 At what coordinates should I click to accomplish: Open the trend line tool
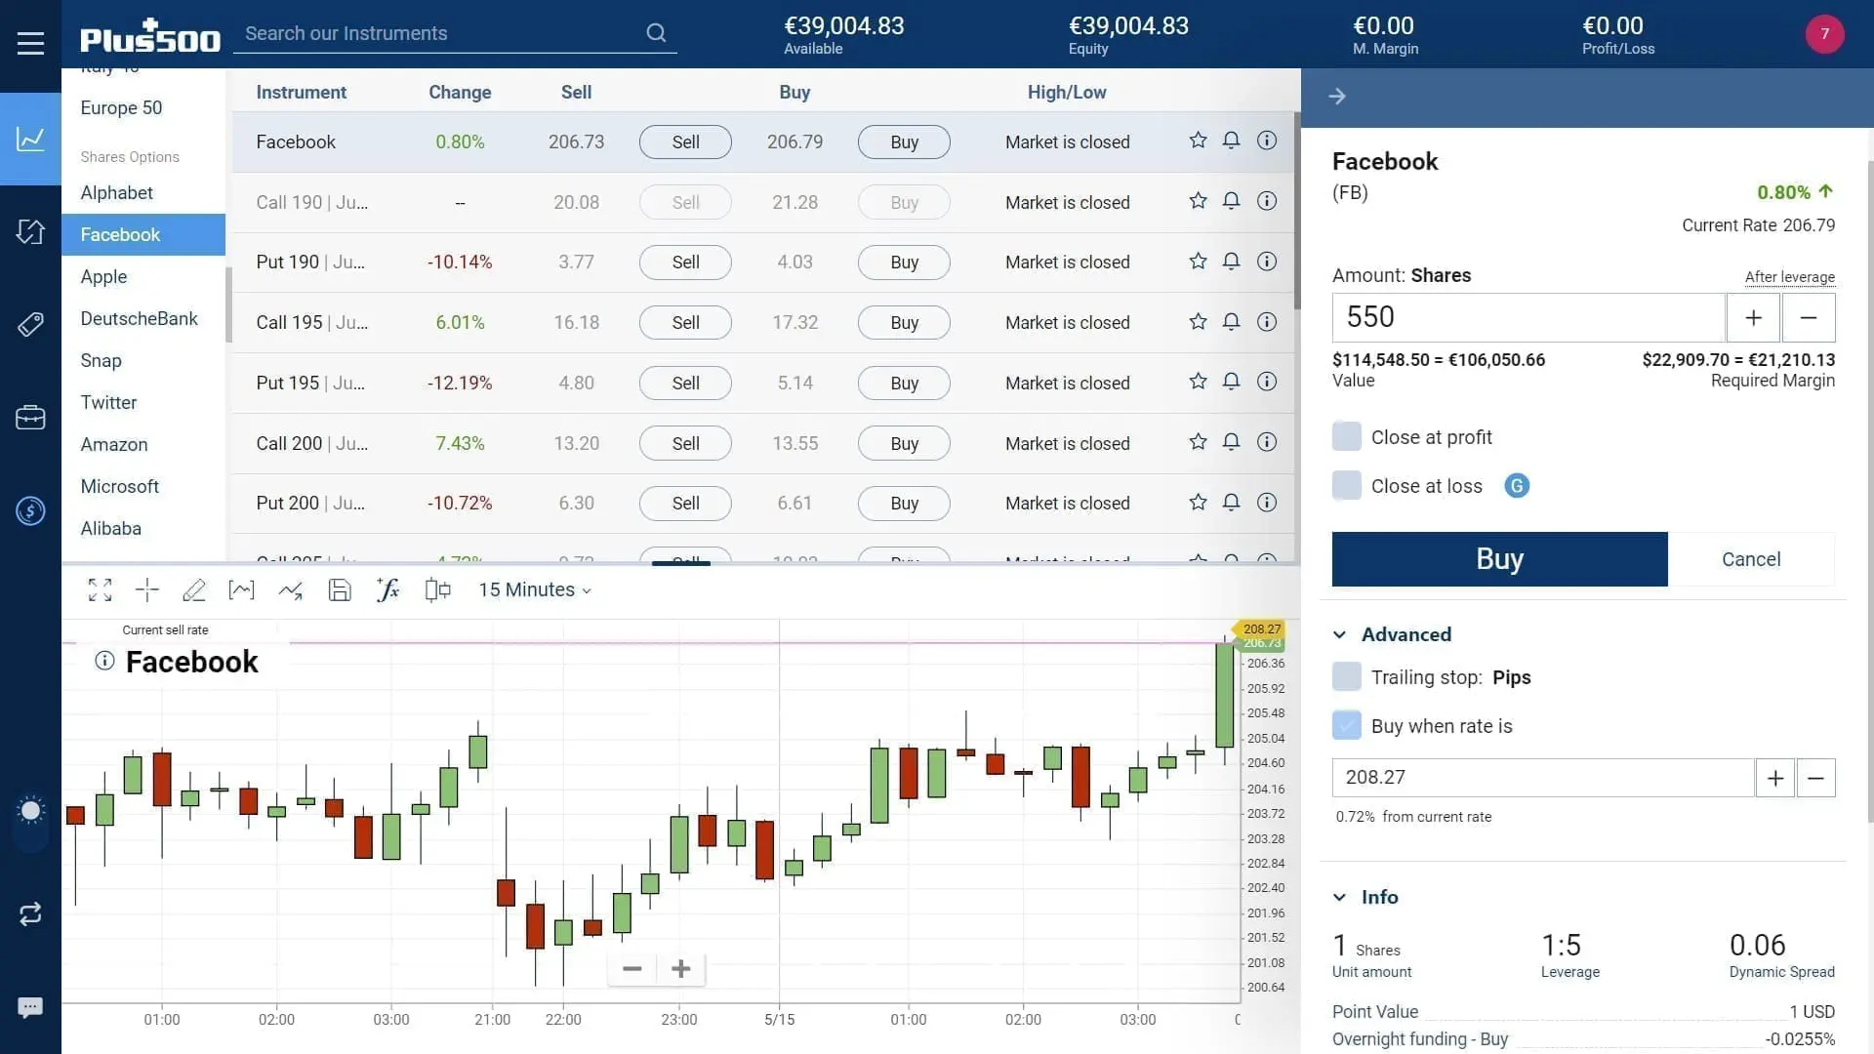[290, 589]
